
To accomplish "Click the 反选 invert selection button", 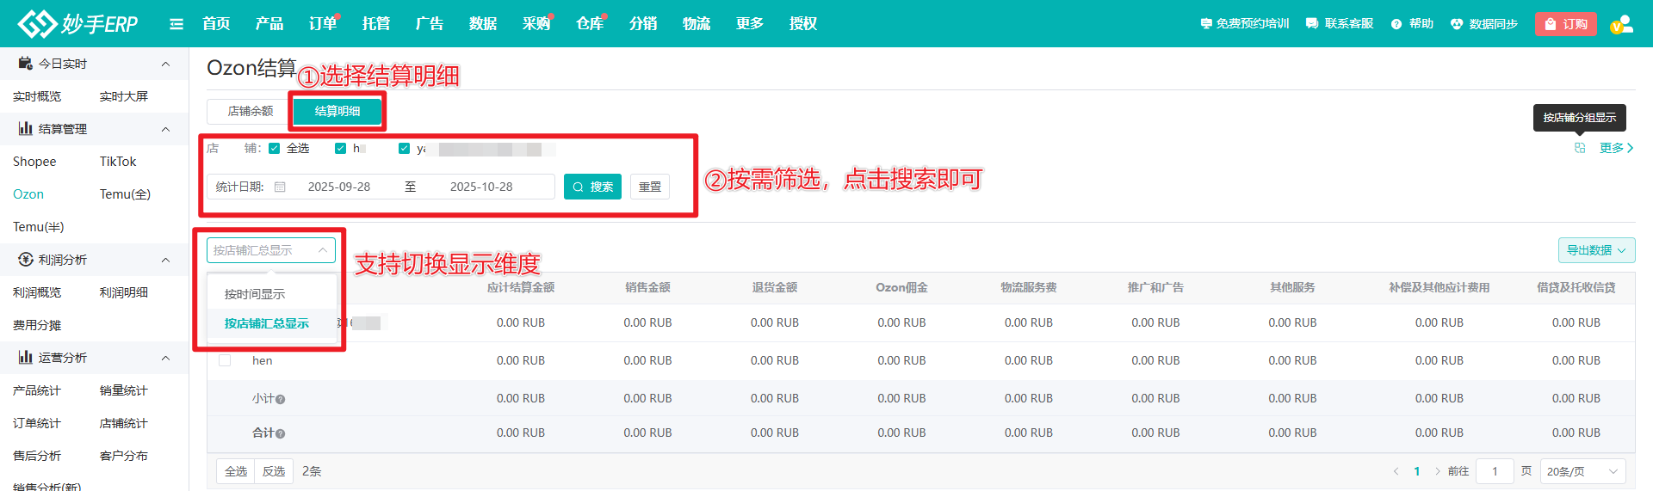I will click(x=274, y=471).
